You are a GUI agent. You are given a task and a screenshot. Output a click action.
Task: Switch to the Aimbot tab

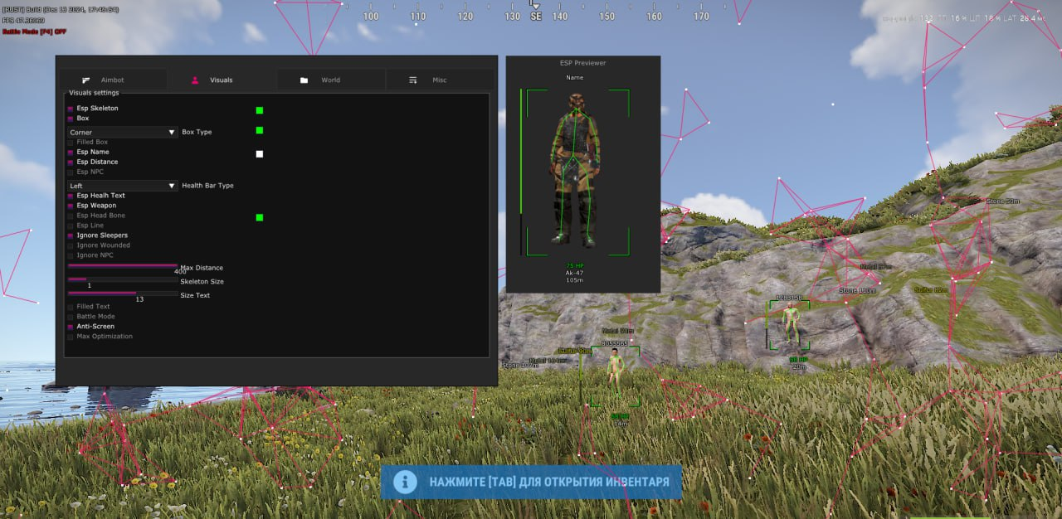click(x=113, y=80)
